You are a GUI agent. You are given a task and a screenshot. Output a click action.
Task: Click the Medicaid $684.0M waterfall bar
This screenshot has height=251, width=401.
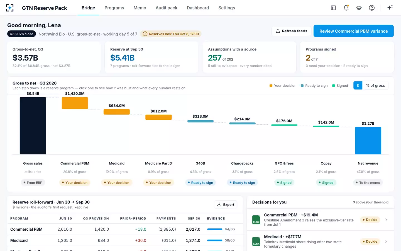coord(117,112)
